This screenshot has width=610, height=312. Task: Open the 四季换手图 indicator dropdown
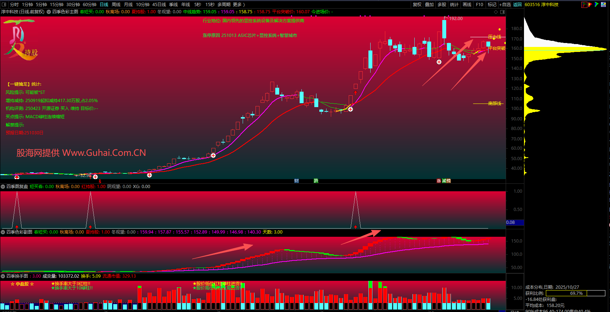[3, 276]
